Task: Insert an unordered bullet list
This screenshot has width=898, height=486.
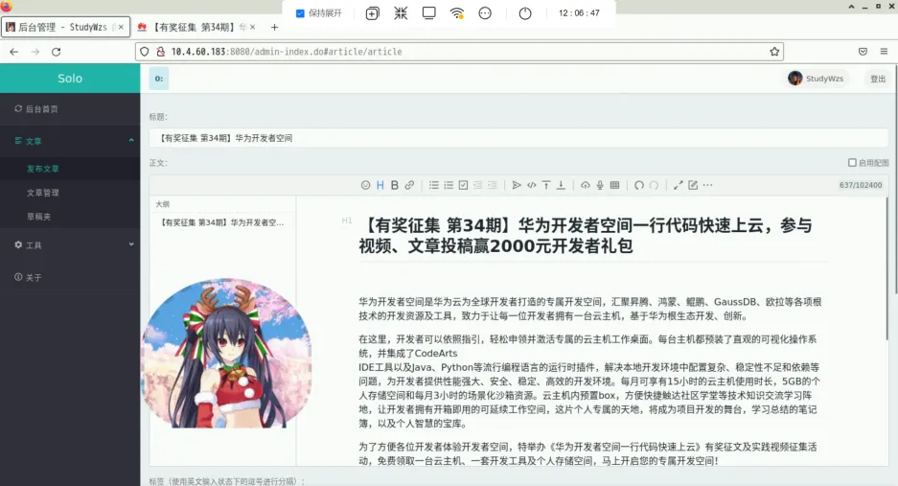Action: coord(433,185)
